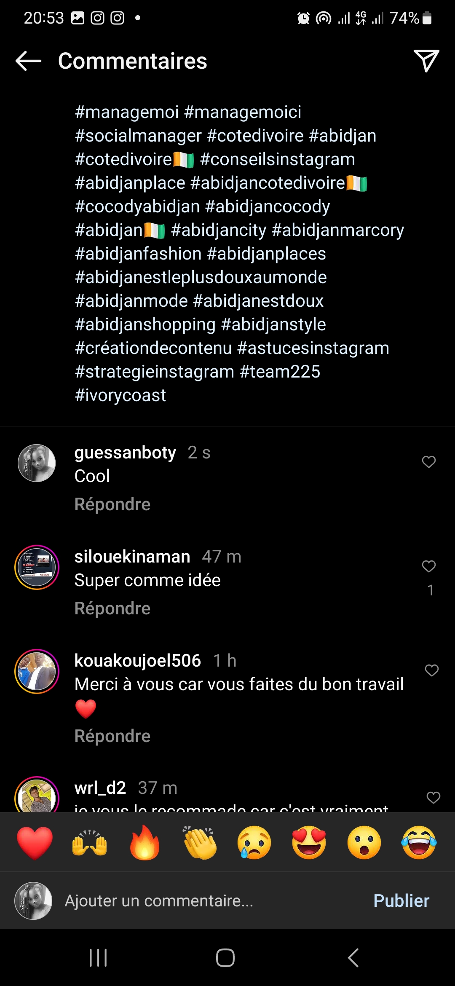Screen dimensions: 455x986
Task: Insert the laughing tears emoji
Action: (x=419, y=843)
